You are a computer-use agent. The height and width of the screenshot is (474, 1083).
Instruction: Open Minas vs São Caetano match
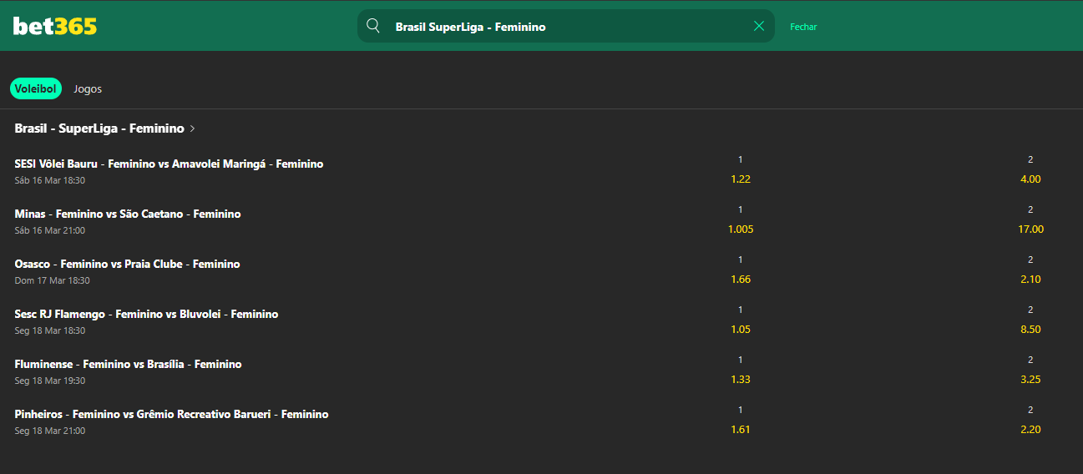click(128, 214)
